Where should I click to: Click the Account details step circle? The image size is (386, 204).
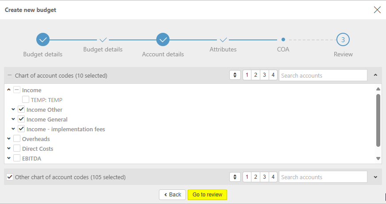click(x=163, y=39)
